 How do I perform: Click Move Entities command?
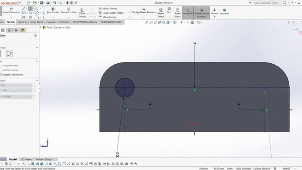108,17
